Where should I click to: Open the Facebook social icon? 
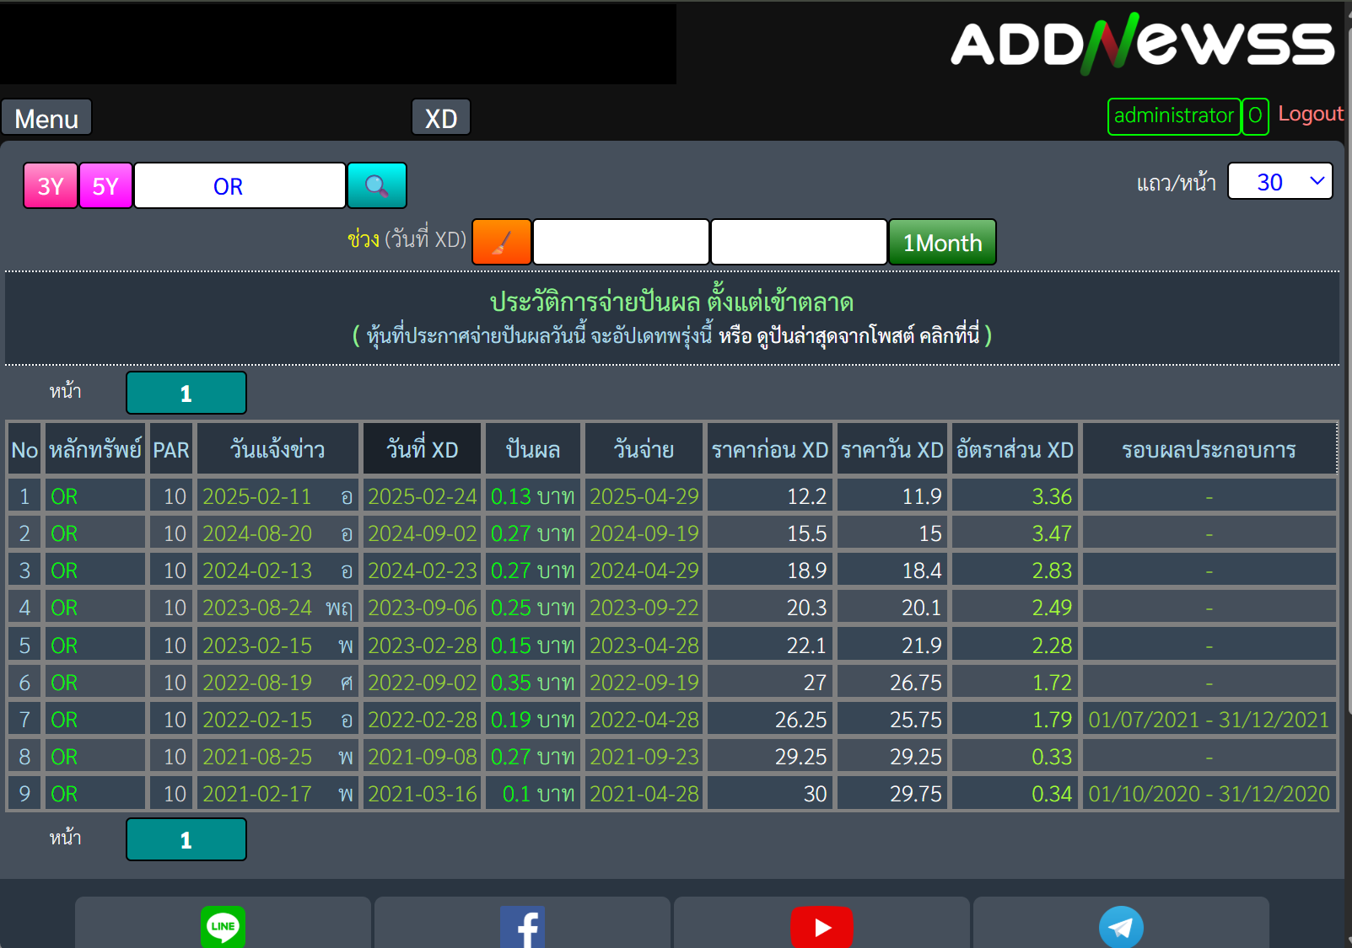coord(523,927)
